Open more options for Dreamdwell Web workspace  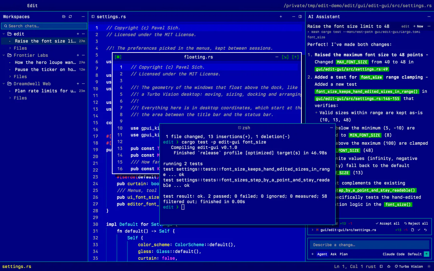tap(83, 84)
